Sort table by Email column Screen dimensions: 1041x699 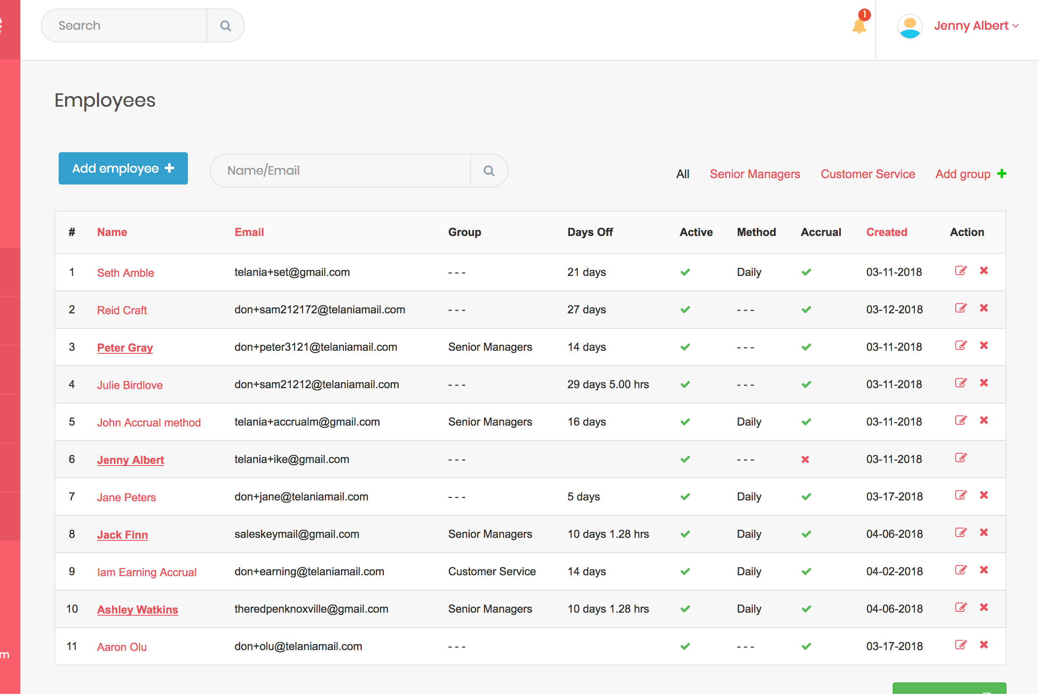[x=250, y=233]
